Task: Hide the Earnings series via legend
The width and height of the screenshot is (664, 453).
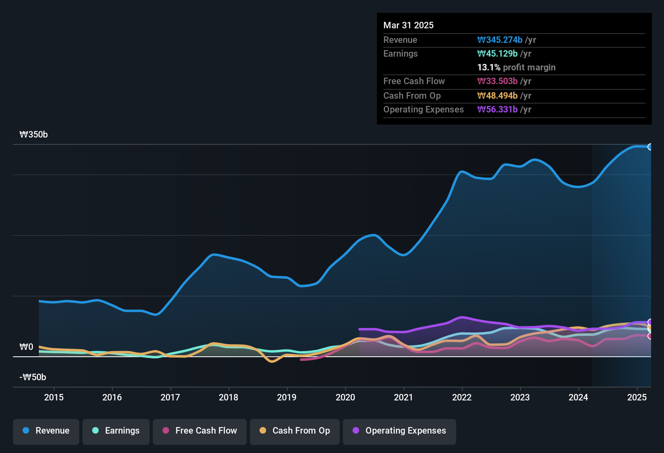Action: click(x=116, y=431)
